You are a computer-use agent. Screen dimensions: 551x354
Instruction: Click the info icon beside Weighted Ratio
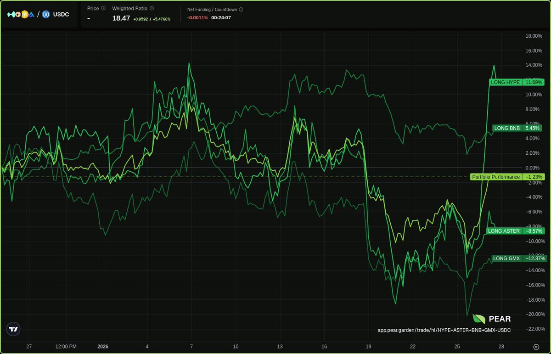pos(152,8)
